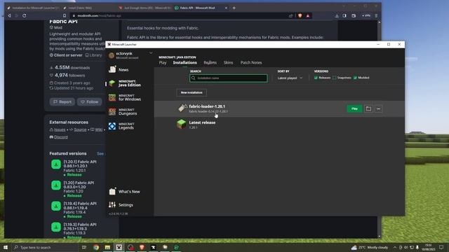
Task: Select Minecraft Java Edition in launcher sidebar
Action: click(125, 83)
